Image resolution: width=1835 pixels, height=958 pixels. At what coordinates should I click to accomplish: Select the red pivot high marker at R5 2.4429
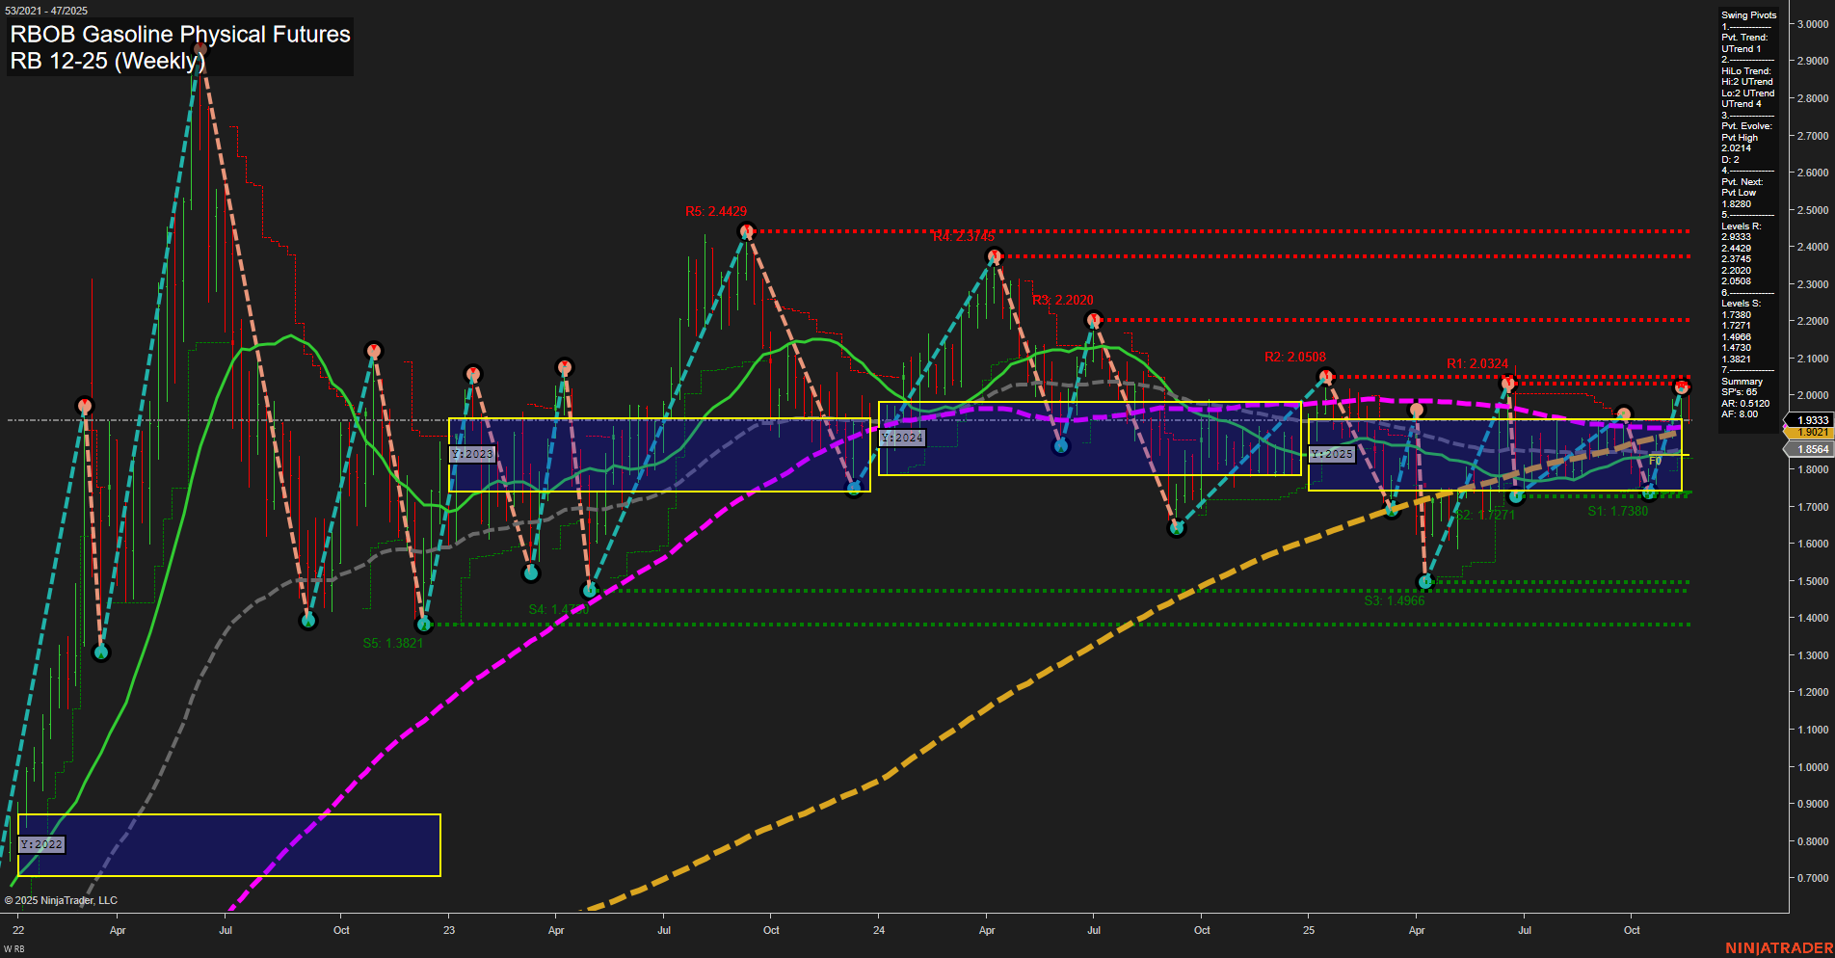747,230
